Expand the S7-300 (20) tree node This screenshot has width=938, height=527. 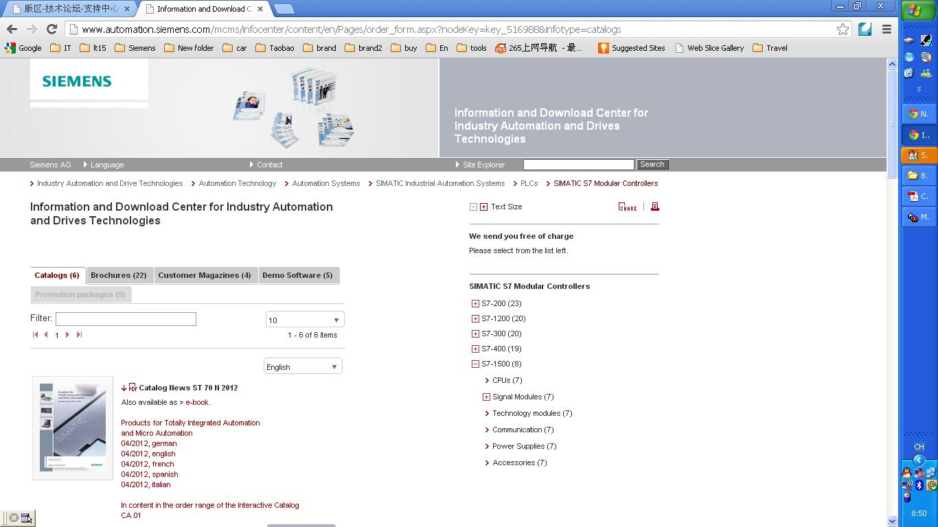coord(475,333)
